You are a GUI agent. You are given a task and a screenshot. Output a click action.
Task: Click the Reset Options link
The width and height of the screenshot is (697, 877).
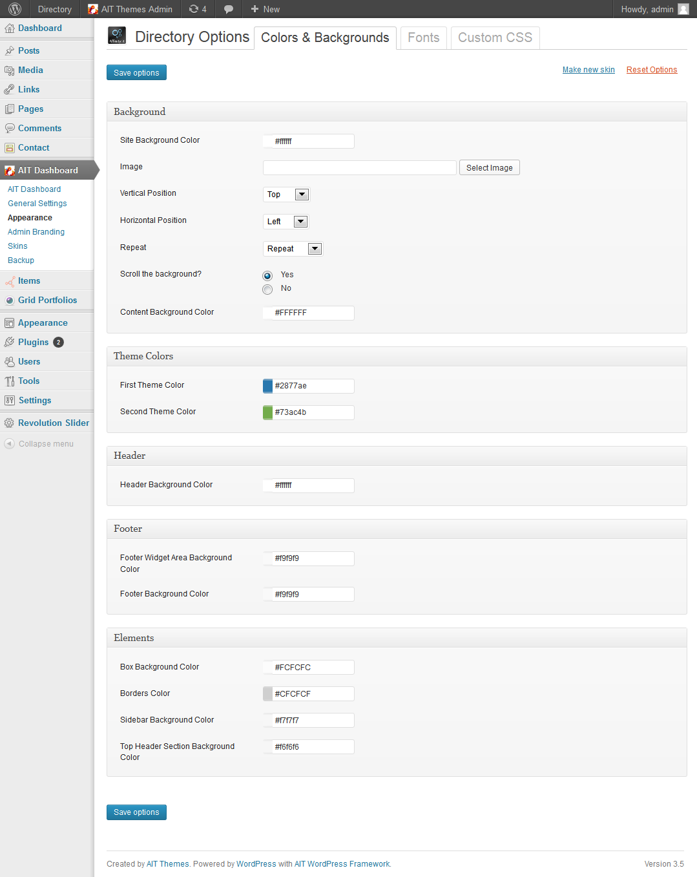click(651, 70)
